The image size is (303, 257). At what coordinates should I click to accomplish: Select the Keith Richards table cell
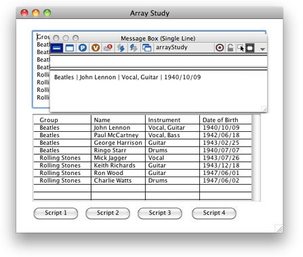pyautogui.click(x=118, y=165)
